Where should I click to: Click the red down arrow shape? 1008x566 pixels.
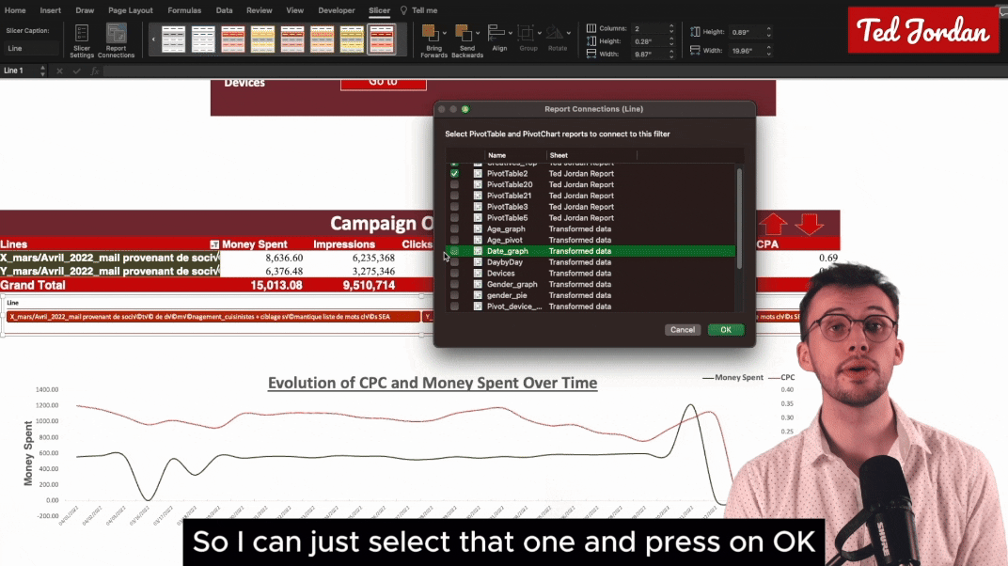809,224
